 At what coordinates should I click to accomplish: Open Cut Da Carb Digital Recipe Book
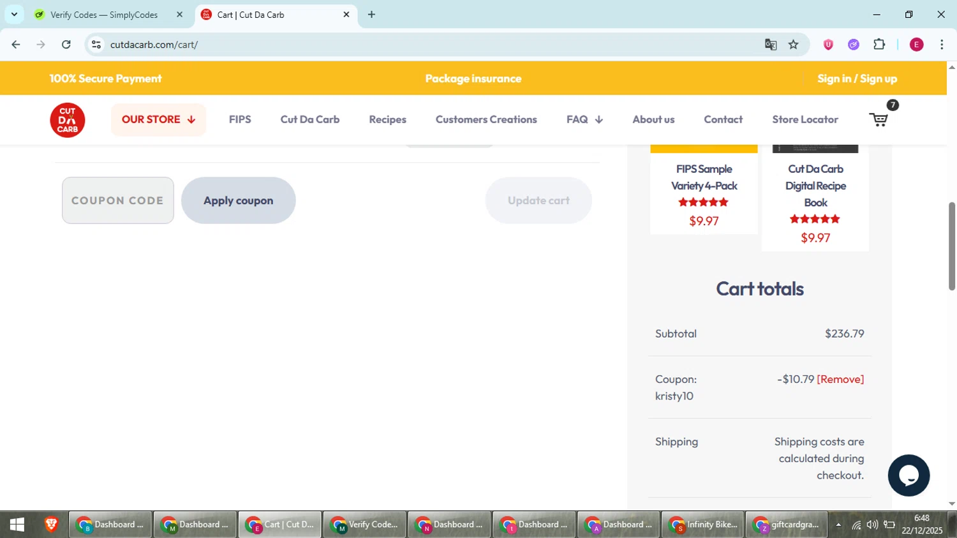tap(815, 186)
